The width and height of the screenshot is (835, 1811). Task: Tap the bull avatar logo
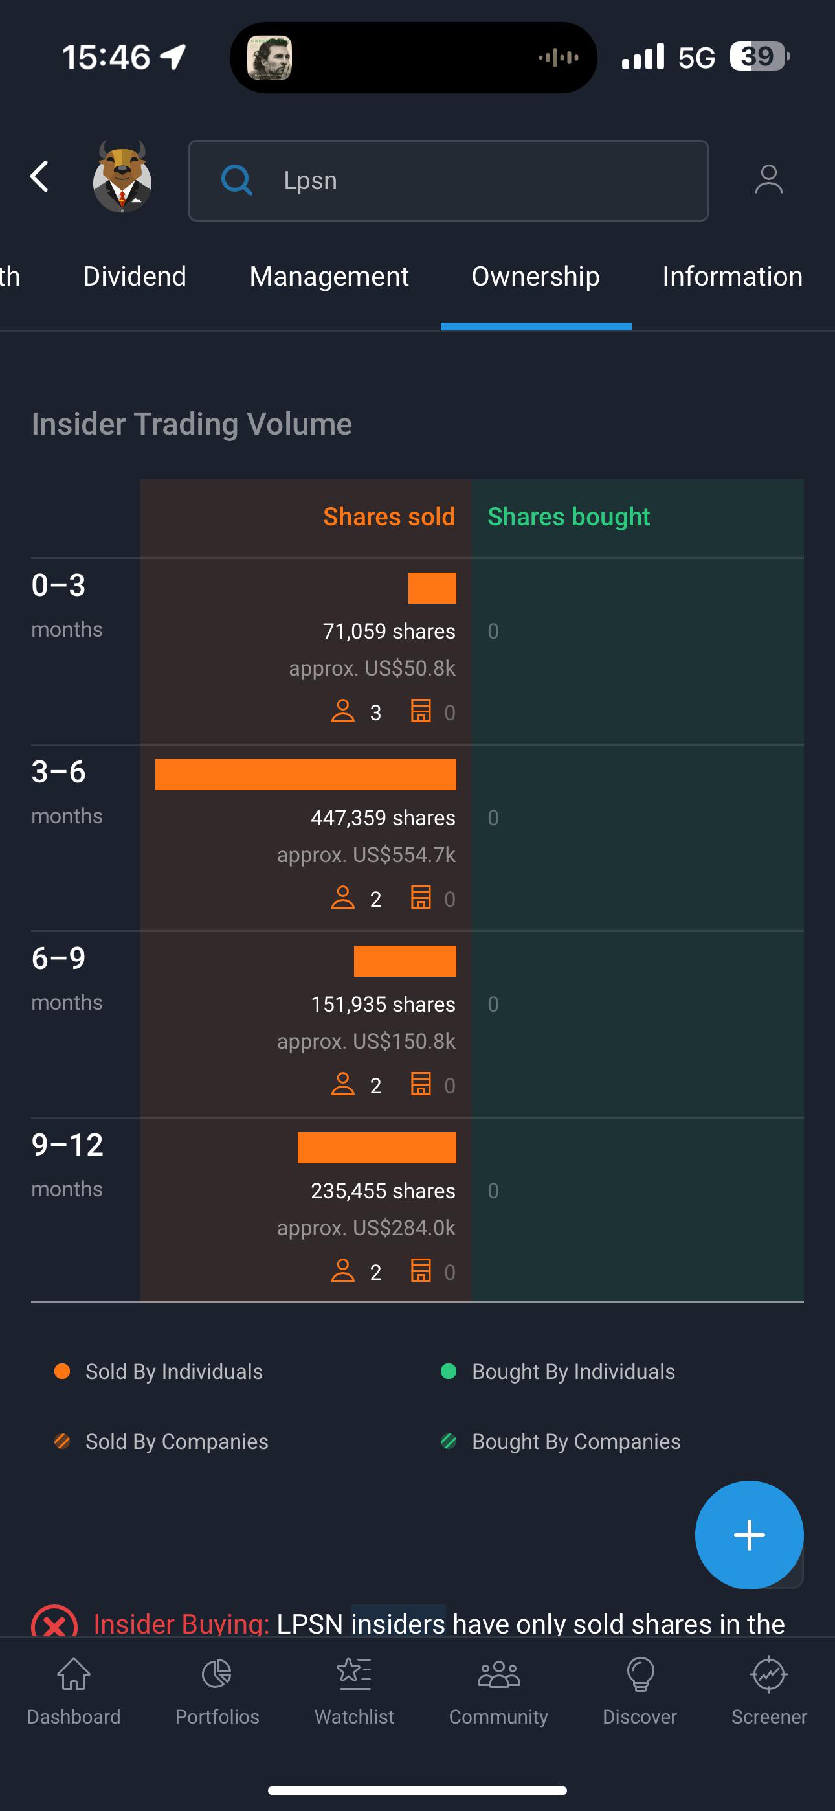coord(122,178)
